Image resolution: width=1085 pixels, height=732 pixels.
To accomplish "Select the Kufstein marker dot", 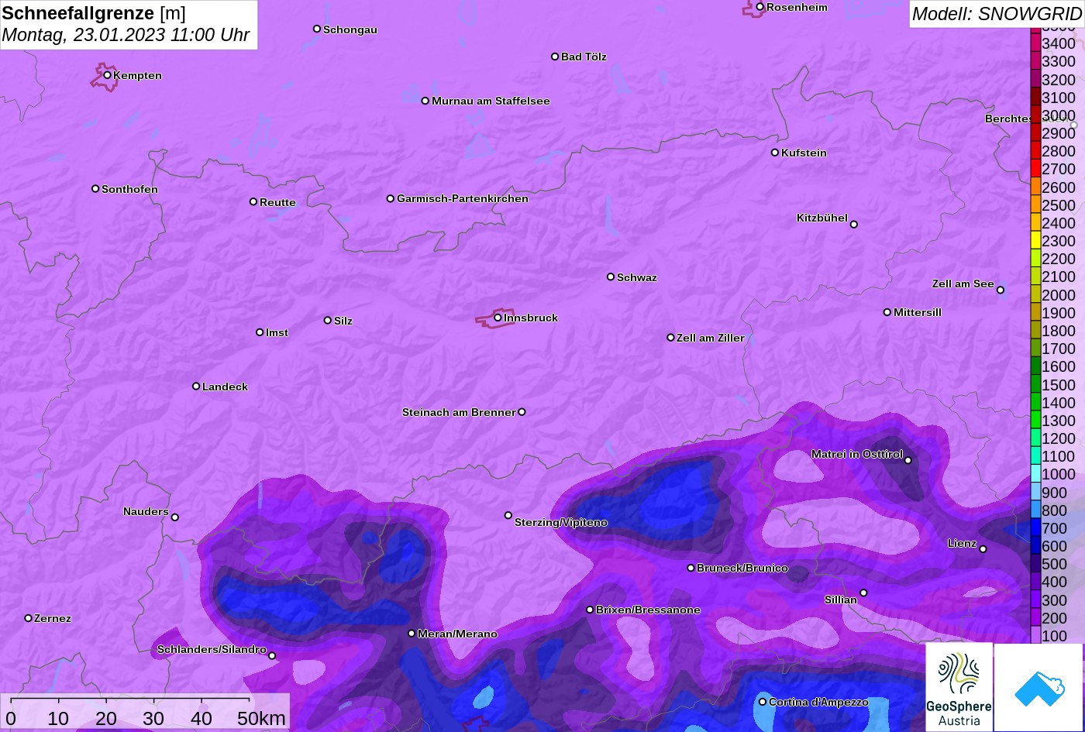I will [x=775, y=153].
